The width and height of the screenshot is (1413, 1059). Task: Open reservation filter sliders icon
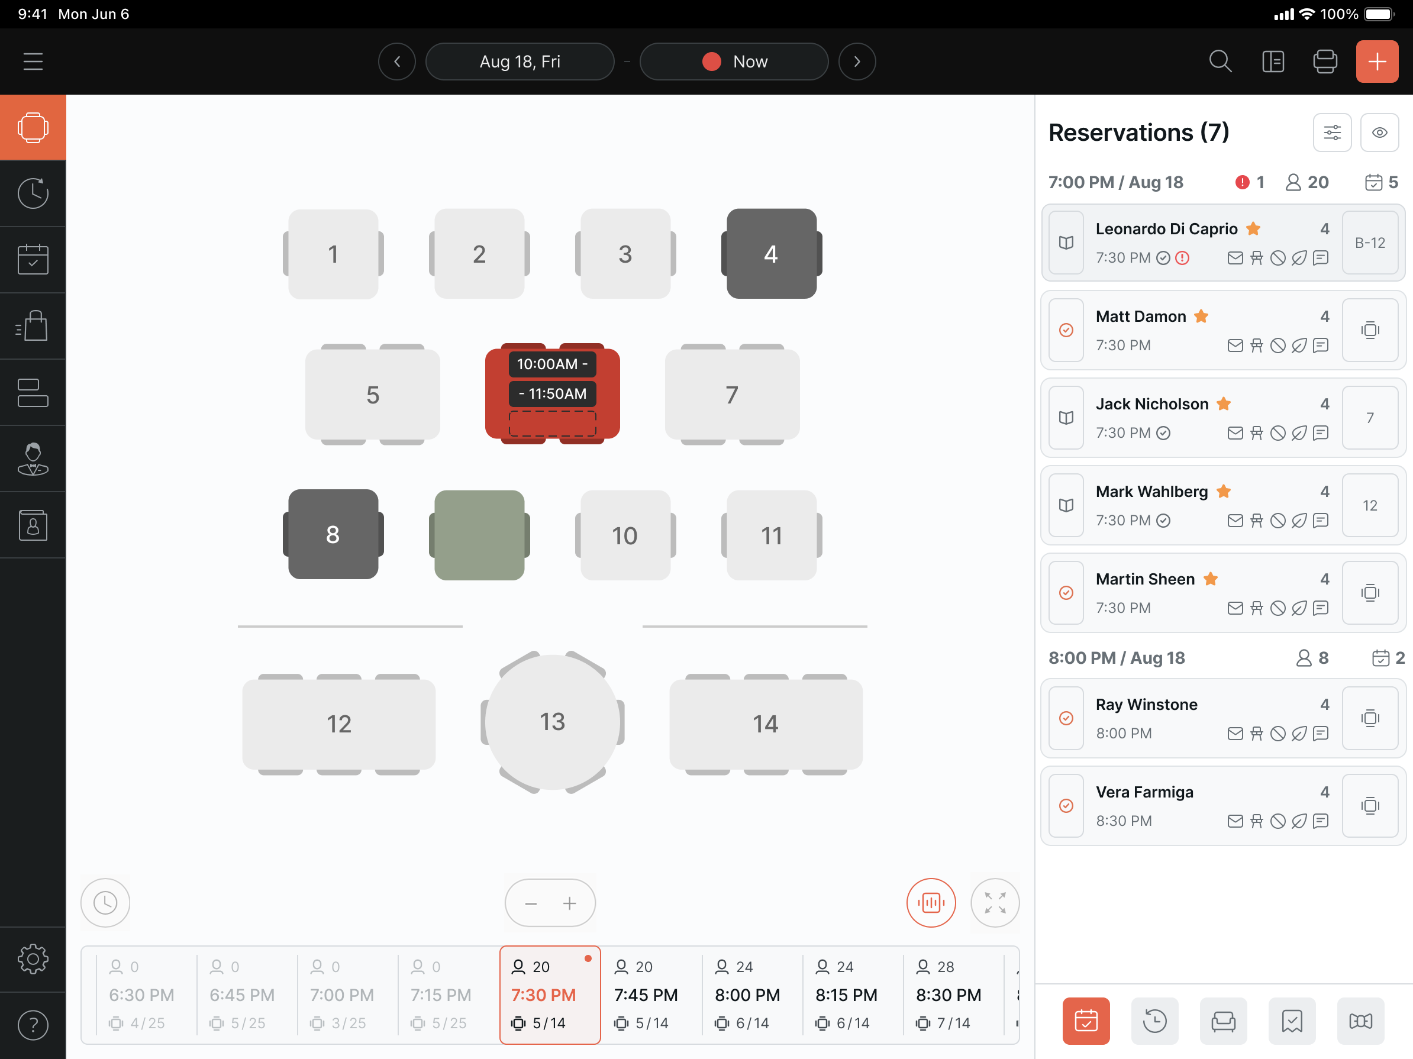[x=1332, y=132]
